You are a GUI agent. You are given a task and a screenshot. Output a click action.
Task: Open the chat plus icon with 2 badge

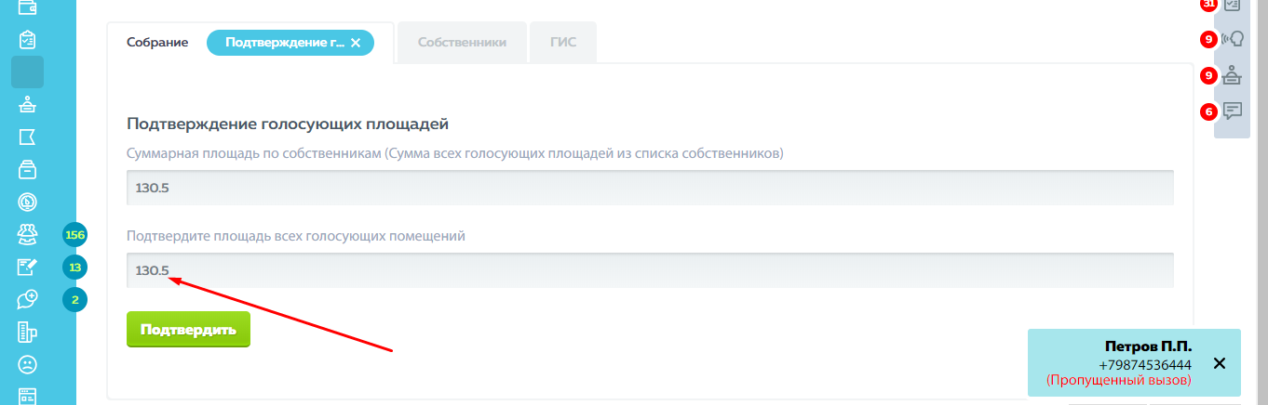click(27, 299)
